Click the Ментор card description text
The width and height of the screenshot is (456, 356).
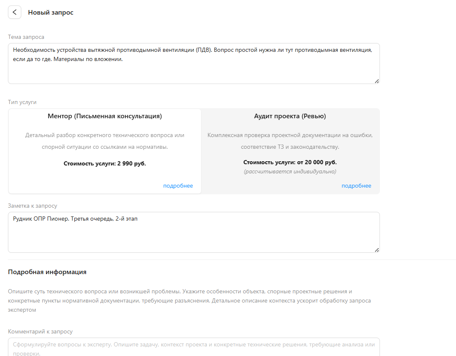point(104,140)
